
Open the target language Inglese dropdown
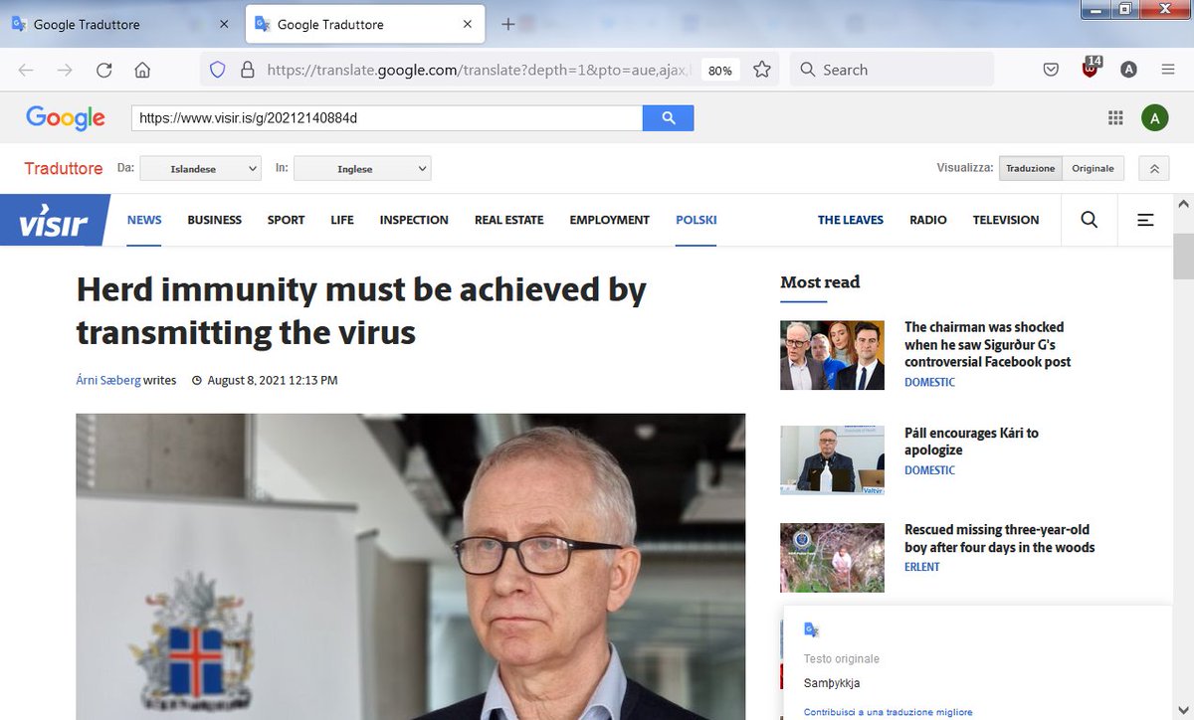coord(362,168)
